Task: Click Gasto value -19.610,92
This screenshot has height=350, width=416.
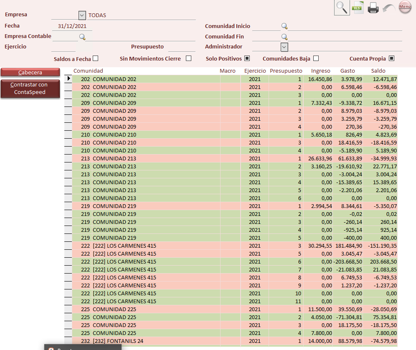Action: coord(349,166)
